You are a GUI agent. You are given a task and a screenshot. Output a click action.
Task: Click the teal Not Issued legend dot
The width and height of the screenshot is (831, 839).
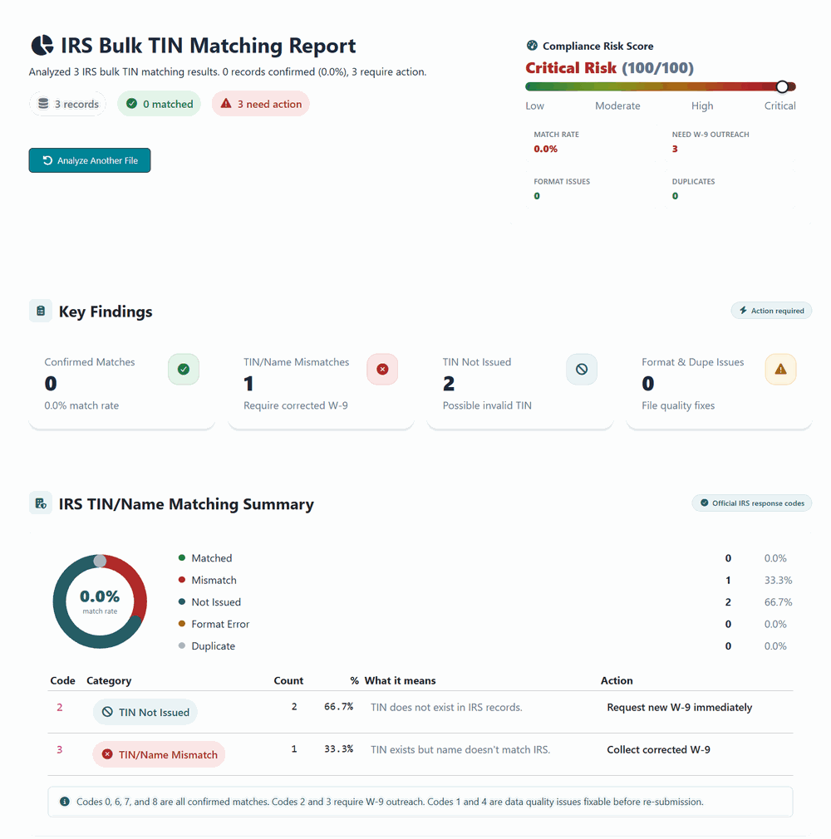click(x=181, y=601)
